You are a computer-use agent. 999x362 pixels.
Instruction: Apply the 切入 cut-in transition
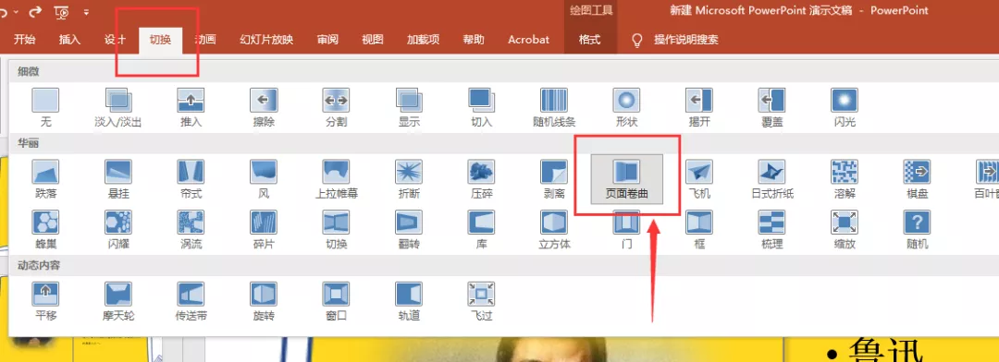point(482,108)
